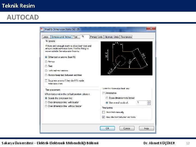This screenshot has height=147, width=196.
Task: Uncheck Draw dim line between ext lines
Action: tap(103, 117)
